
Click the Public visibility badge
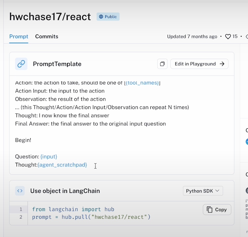point(108,17)
